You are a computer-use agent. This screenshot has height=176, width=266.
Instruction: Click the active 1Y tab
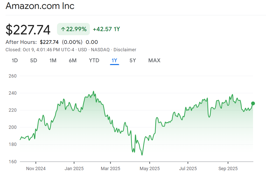pyautogui.click(x=114, y=60)
